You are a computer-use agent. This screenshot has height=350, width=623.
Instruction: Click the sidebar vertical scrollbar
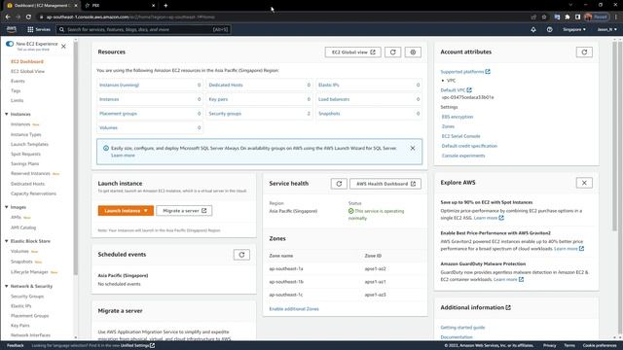(76, 158)
